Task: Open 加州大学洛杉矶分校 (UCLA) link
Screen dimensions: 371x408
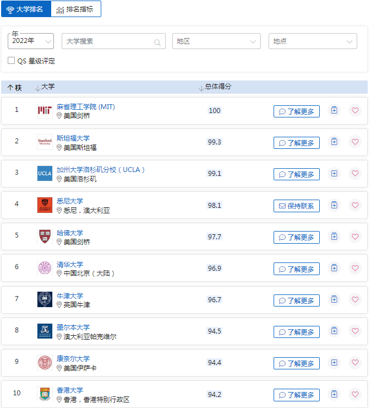Action: [101, 170]
